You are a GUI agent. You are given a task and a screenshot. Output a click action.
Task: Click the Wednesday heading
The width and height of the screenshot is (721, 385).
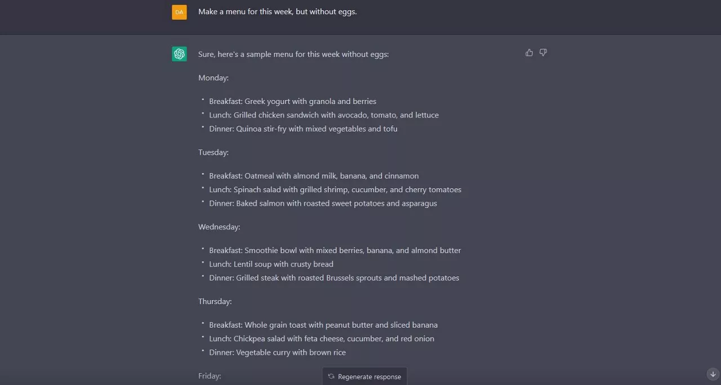point(219,227)
